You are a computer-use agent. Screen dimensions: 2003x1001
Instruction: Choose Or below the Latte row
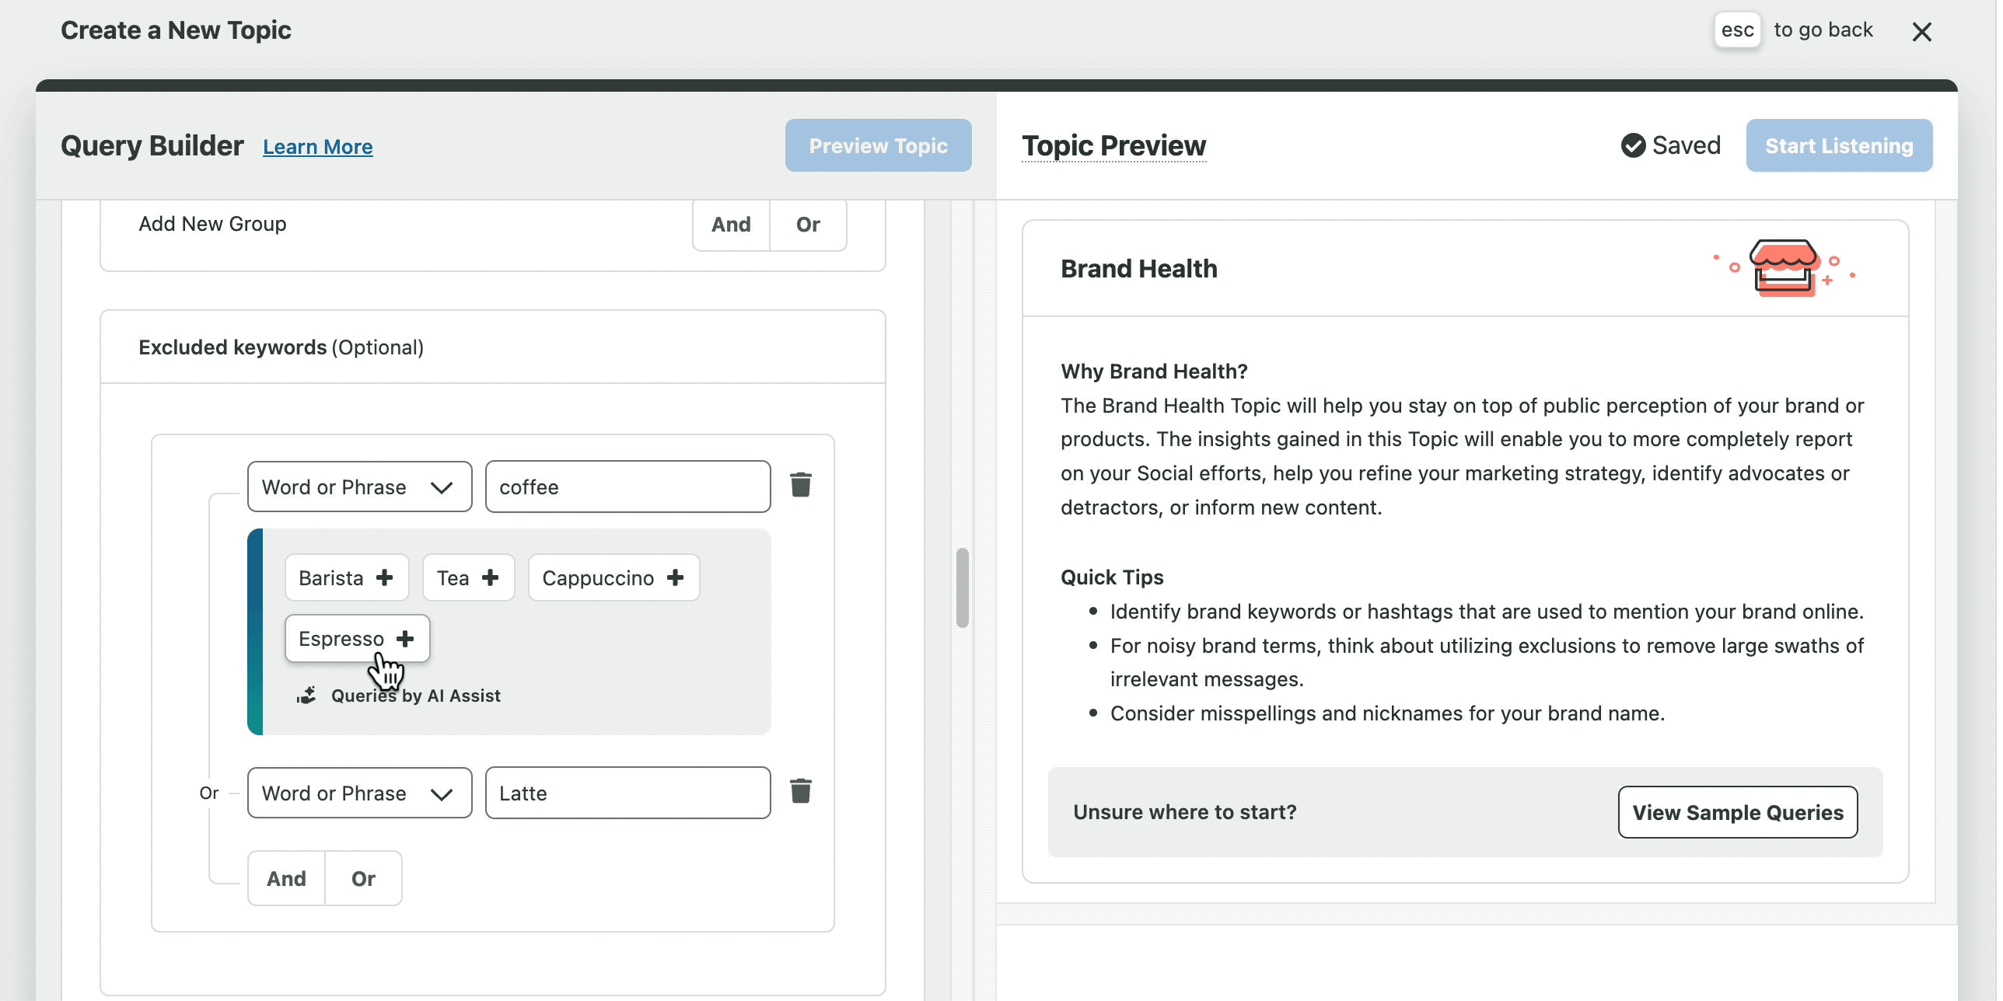363,879
